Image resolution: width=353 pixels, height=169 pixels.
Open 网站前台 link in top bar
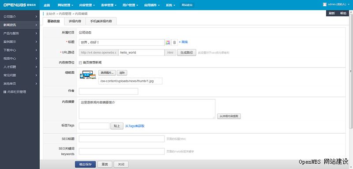pos(187,5)
